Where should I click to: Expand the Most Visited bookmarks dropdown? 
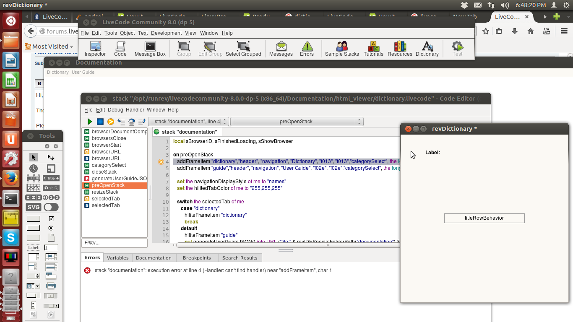(x=49, y=47)
